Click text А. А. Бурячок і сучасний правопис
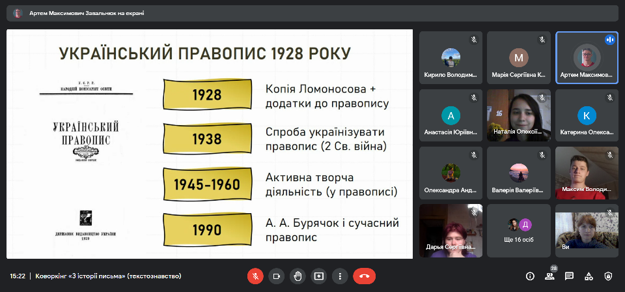625x292 pixels. 332,230
